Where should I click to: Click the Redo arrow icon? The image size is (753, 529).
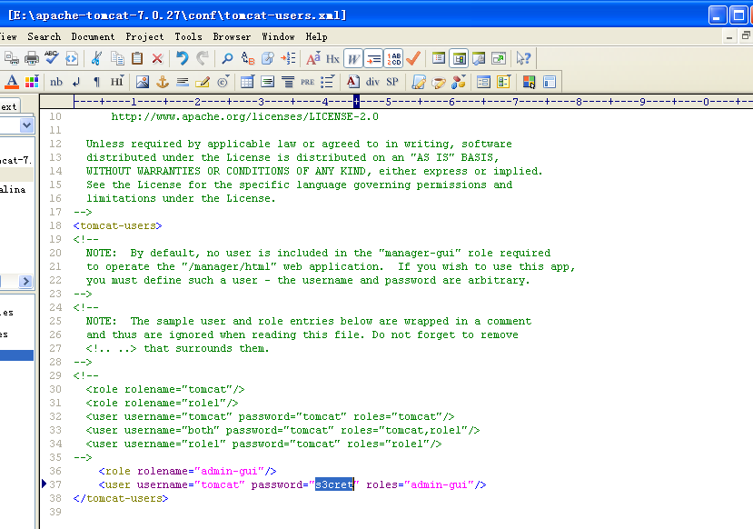[x=203, y=58]
